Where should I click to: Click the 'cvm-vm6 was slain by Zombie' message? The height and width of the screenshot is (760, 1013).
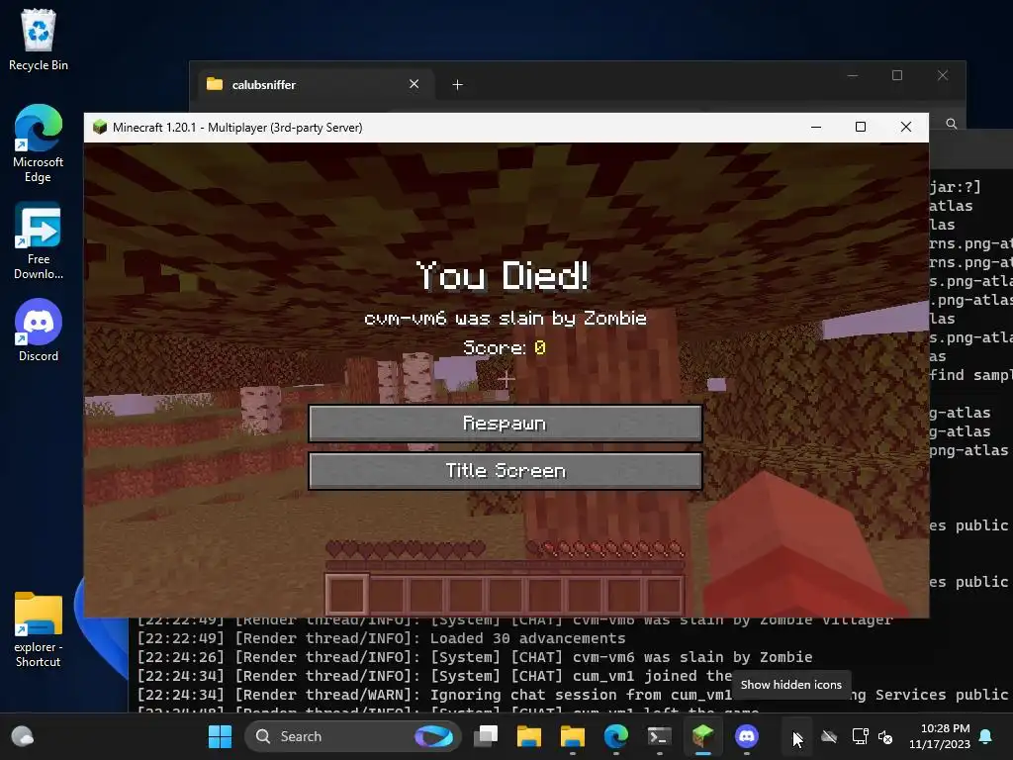coord(506,318)
